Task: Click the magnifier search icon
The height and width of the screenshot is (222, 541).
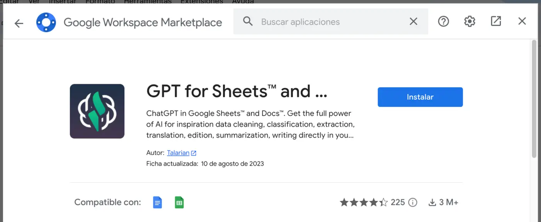Action: [248, 22]
